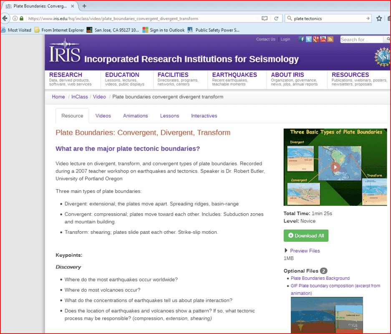Click the Level: Novice text
The image size is (391, 334).
pos(300,221)
